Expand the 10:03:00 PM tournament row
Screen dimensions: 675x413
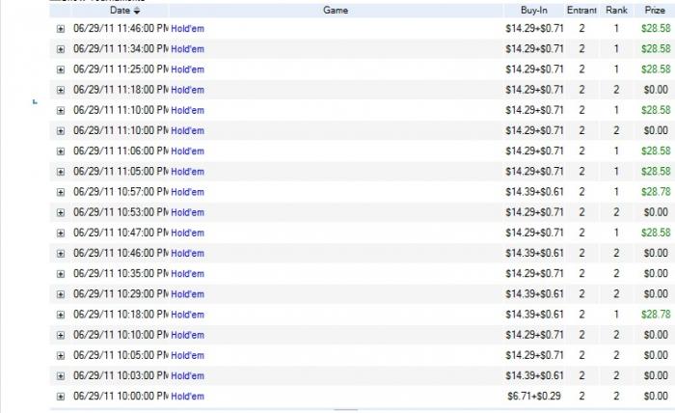[x=61, y=376]
